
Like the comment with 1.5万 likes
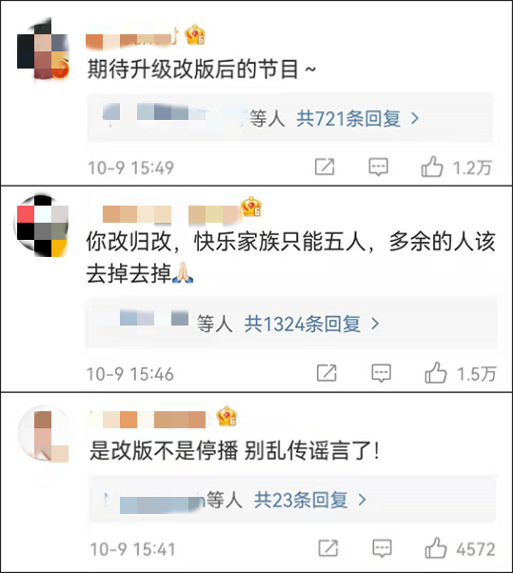436,373
